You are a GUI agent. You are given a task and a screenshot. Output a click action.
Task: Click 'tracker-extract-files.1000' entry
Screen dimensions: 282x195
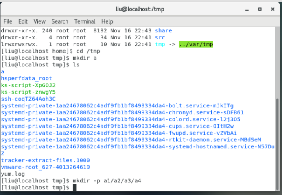point(45,160)
